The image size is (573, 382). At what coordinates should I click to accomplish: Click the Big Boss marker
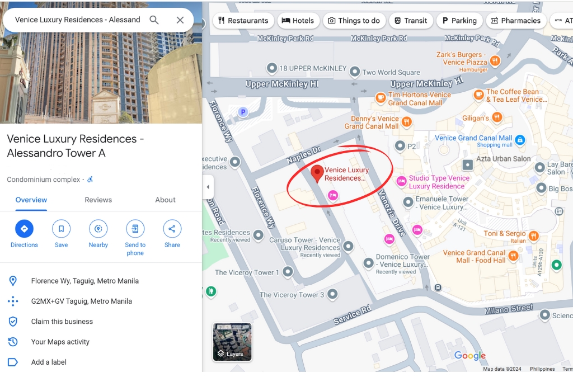click(541, 188)
